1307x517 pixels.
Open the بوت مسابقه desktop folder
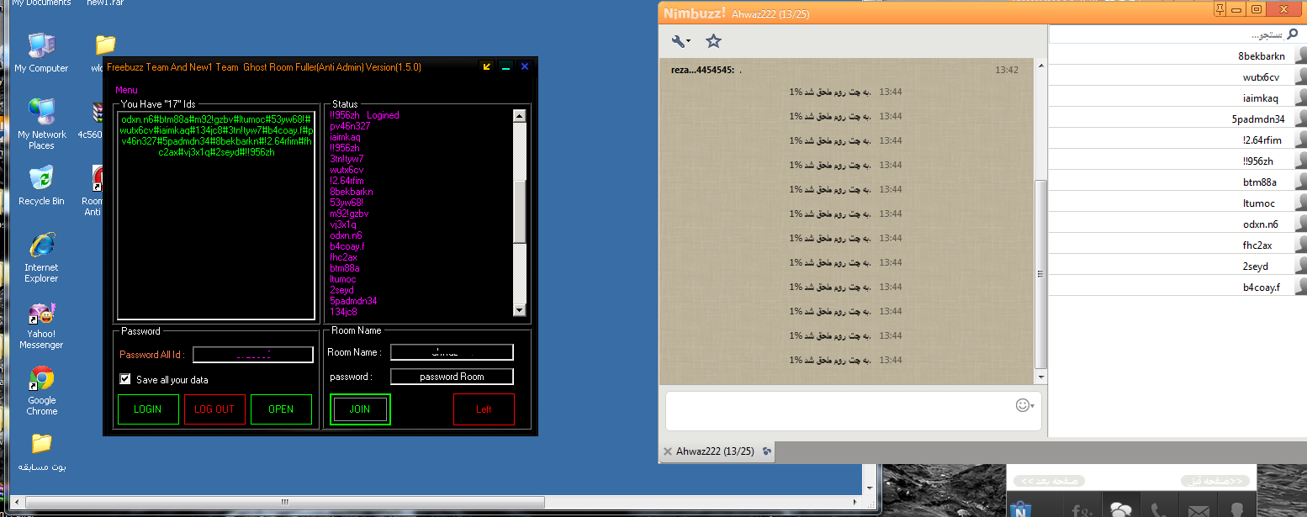point(41,452)
